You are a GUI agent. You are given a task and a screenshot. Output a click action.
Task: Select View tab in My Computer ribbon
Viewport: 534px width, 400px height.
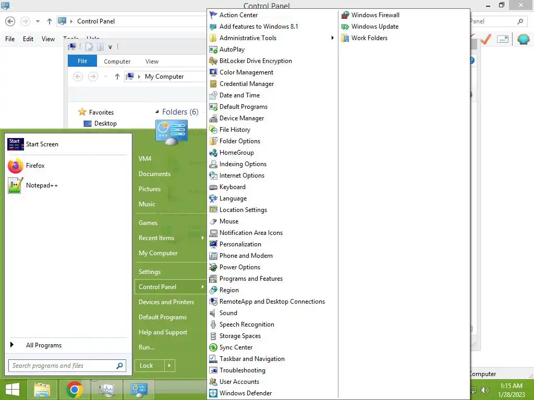[152, 61]
